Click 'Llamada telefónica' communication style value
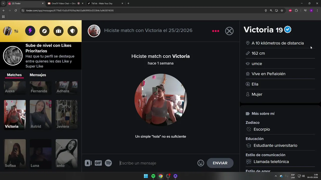The height and width of the screenshot is (180, 321). (x=271, y=162)
